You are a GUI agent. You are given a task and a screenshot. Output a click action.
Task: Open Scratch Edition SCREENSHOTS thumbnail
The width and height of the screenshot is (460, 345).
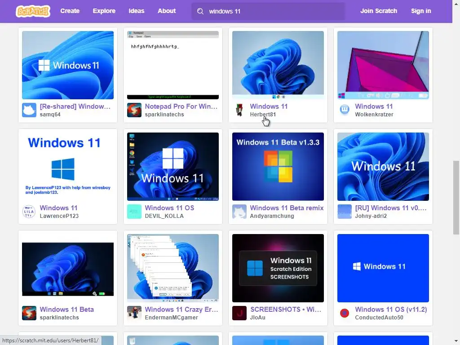[x=278, y=268]
